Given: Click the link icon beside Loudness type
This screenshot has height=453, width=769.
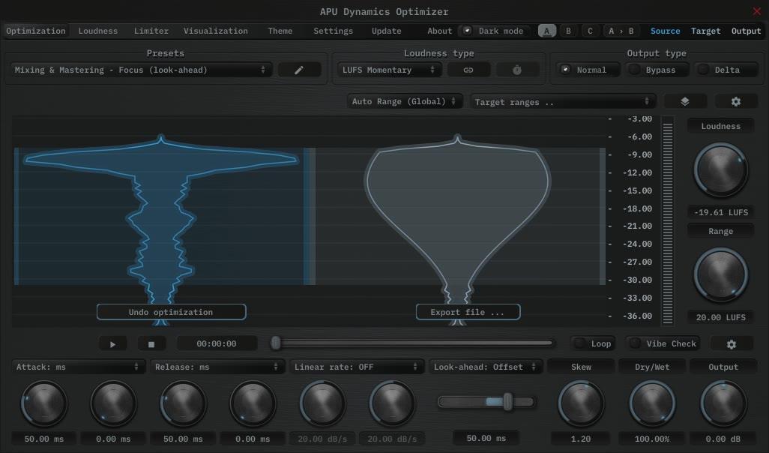Looking at the screenshot, I should click(468, 70).
